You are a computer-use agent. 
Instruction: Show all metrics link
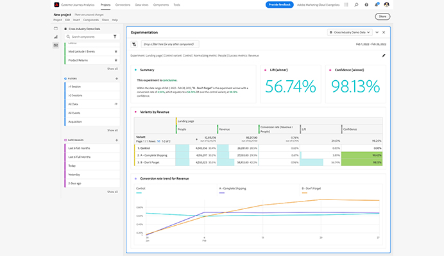tap(112, 69)
